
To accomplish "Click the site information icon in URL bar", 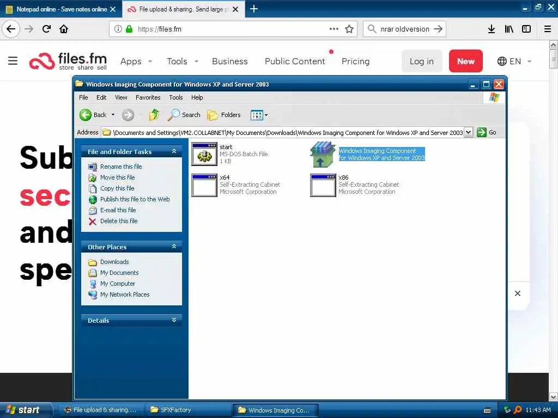I will pos(118,29).
